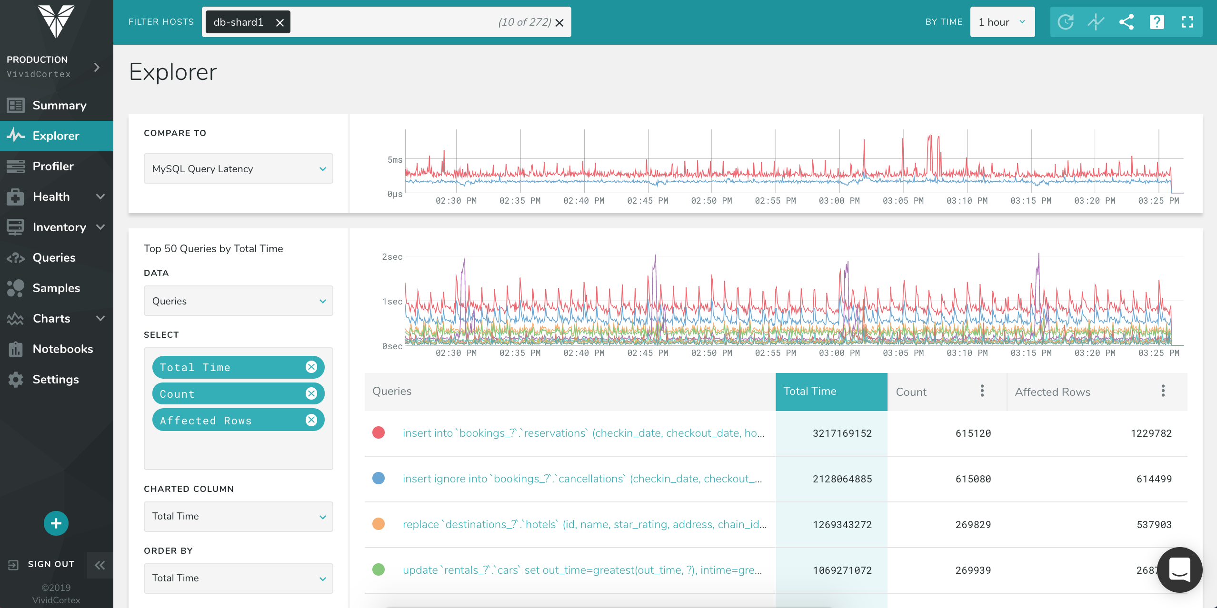
Task: Click the share icon in top toolbar
Action: (1127, 22)
